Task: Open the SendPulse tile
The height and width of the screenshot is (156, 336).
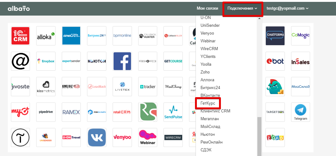Action: (x=173, y=112)
